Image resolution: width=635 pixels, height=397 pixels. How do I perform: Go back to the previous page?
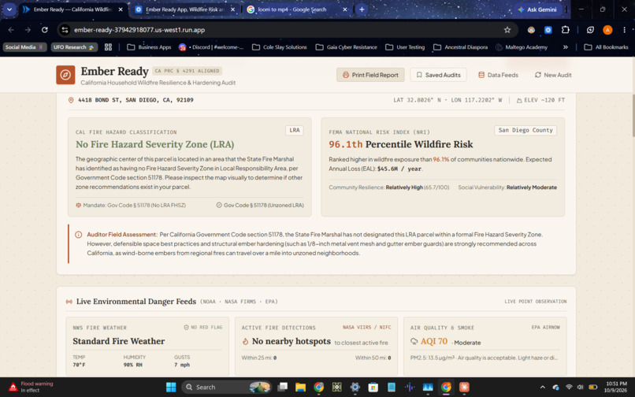11,30
